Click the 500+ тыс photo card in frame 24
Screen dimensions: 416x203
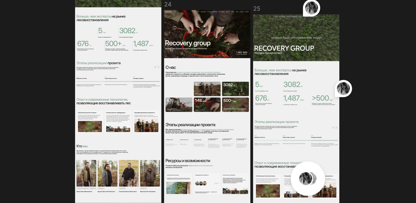235,105
